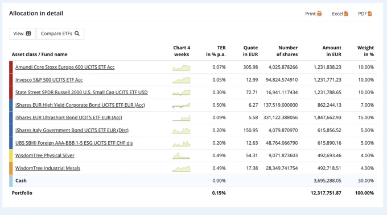Click shares value 28,349.741754
Screen dimensions: 387x215
coord(282,168)
